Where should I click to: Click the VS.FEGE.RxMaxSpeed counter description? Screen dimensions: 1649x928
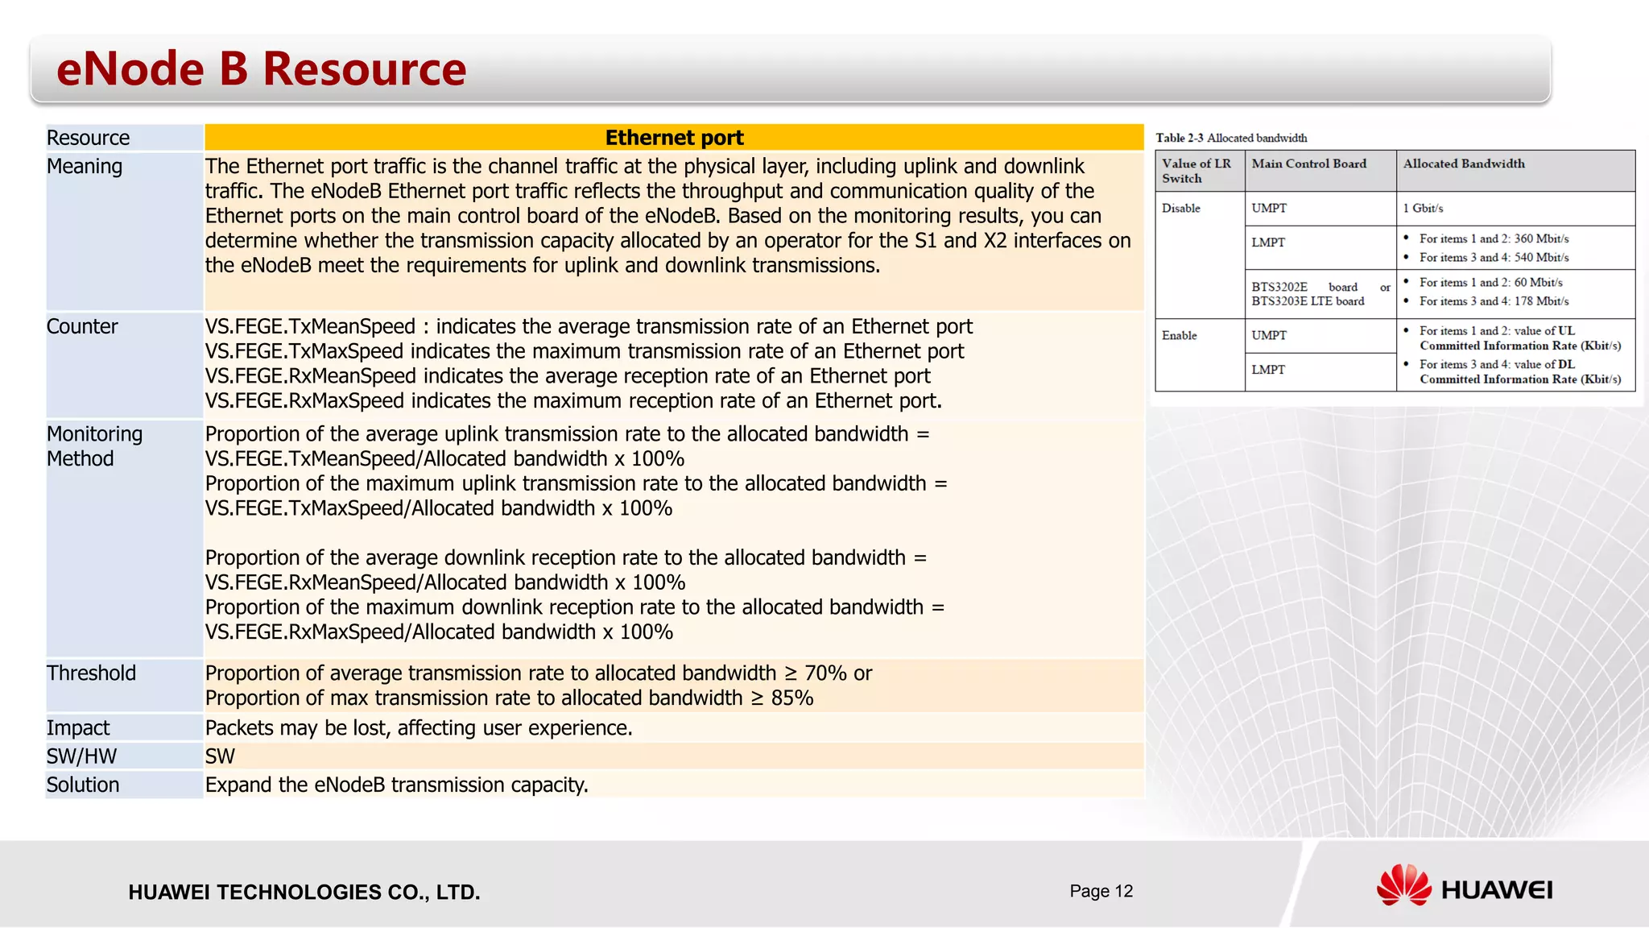coord(573,400)
